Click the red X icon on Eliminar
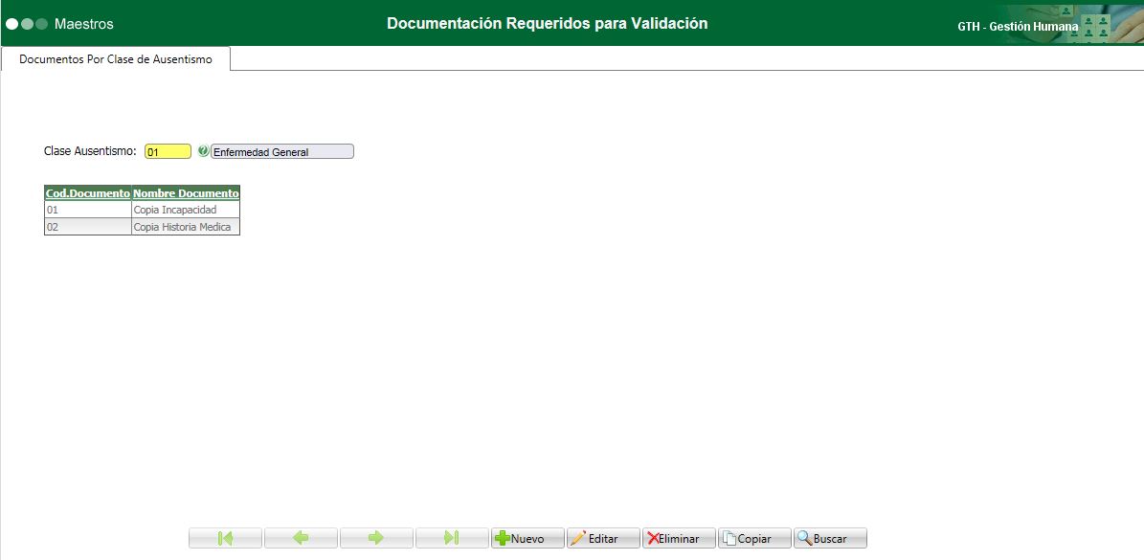The width and height of the screenshot is (1144, 560). 652,537
